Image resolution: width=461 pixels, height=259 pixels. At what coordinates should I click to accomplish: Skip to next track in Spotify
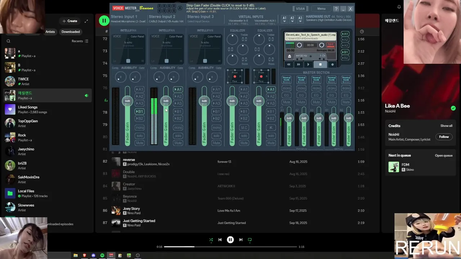click(241, 240)
